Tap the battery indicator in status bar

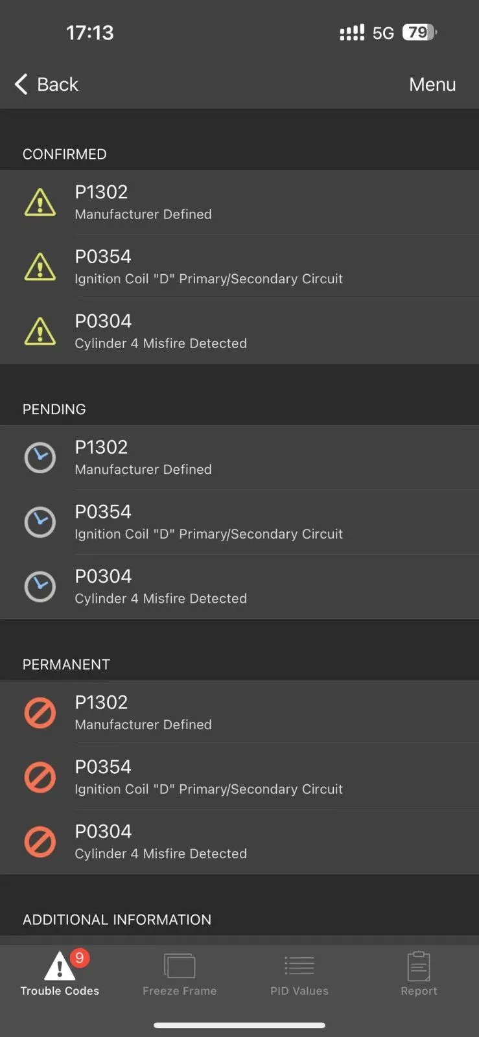point(419,32)
